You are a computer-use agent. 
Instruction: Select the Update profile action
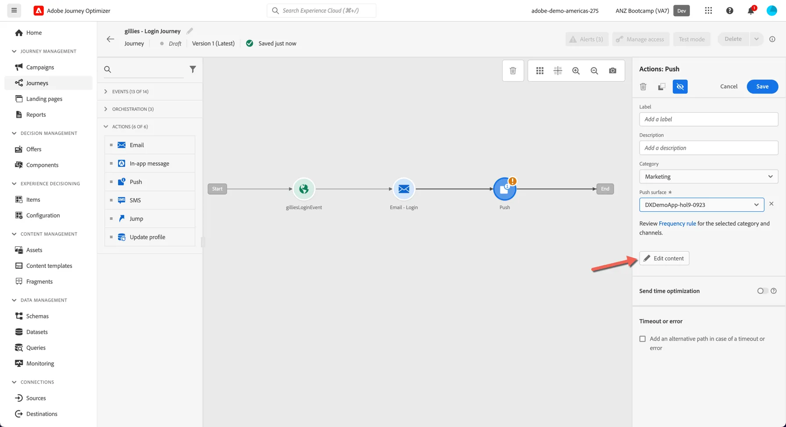coord(150,237)
